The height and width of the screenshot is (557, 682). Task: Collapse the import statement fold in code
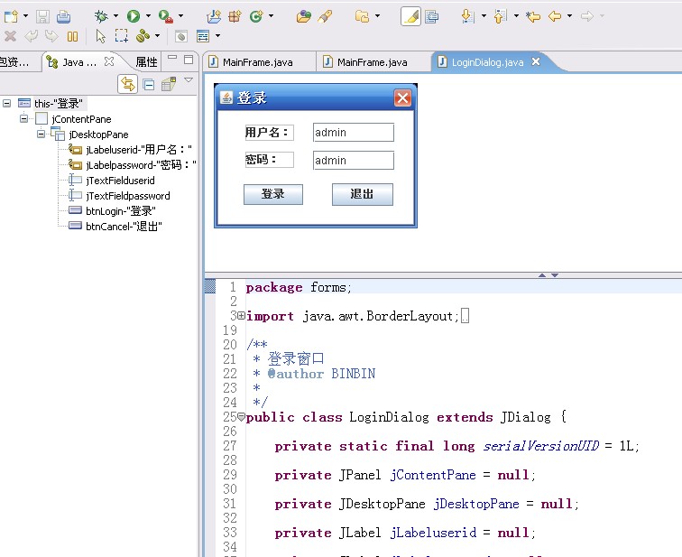coord(242,316)
